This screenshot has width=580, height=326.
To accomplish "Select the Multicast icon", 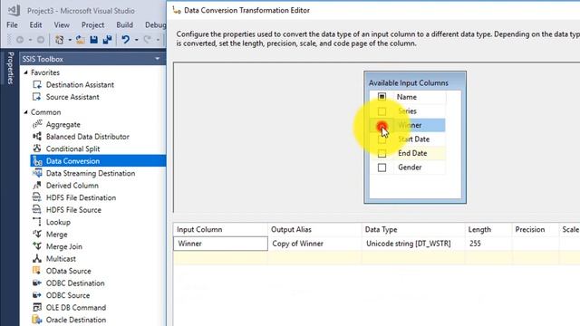I will (37, 258).
